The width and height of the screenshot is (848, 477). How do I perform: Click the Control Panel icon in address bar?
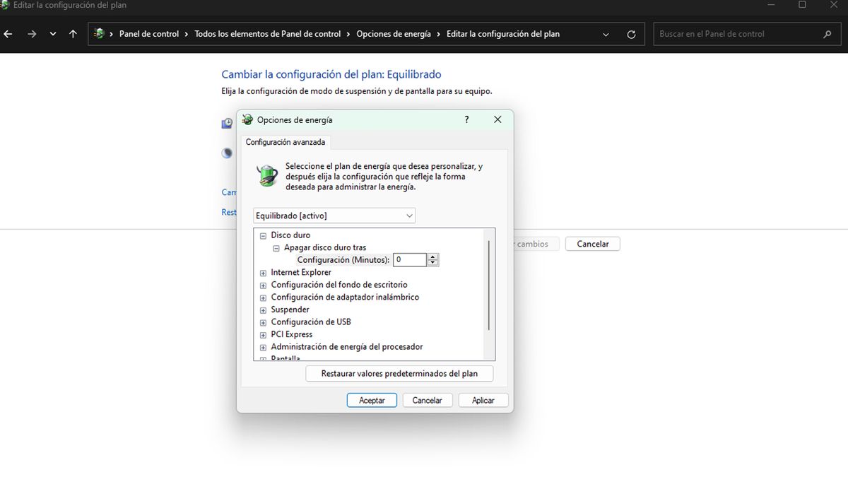[97, 33]
